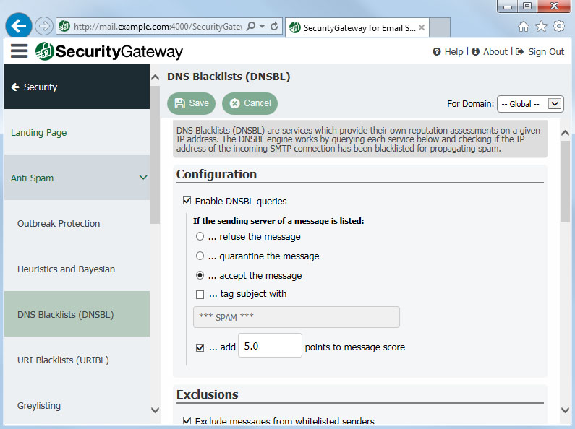The image size is (575, 429).
Task: Click the Cancel button's X icon
Action: point(234,103)
